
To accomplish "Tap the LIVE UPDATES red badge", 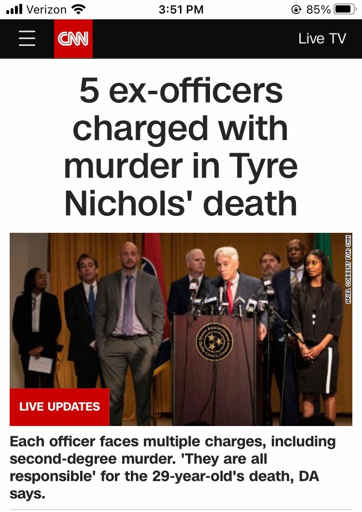I will [59, 407].
